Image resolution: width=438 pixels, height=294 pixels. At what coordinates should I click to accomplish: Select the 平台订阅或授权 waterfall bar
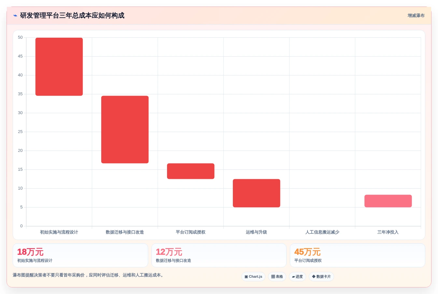pyautogui.click(x=191, y=171)
